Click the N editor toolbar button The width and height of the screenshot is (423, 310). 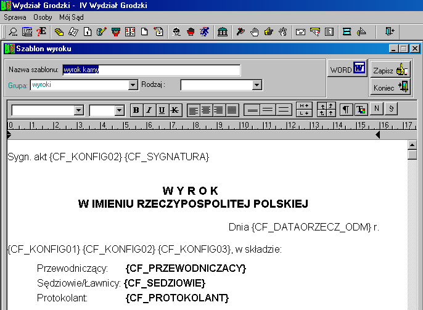click(377, 108)
